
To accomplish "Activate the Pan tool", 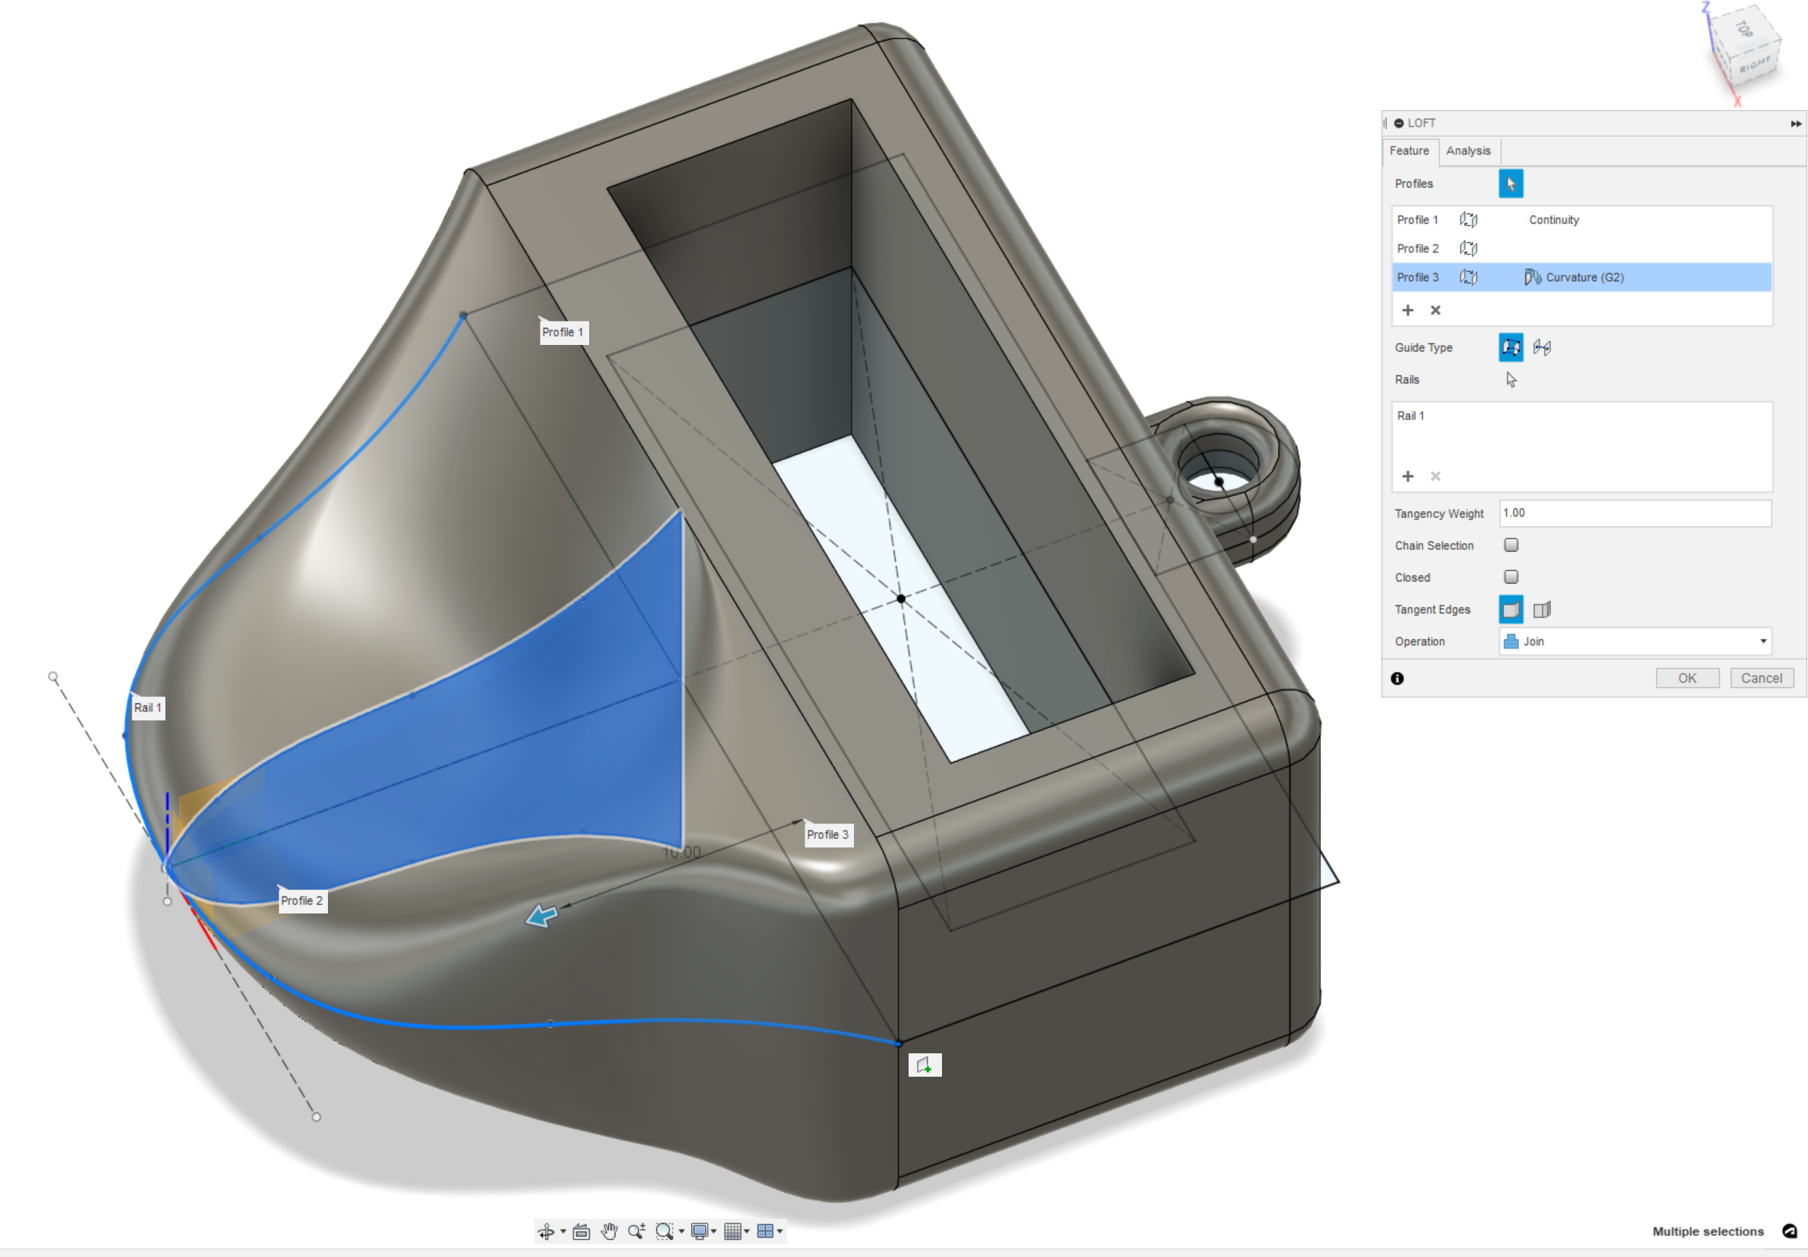I will (x=609, y=1231).
